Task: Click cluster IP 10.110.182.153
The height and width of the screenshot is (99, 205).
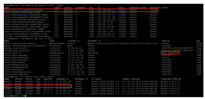Action: [76, 67]
